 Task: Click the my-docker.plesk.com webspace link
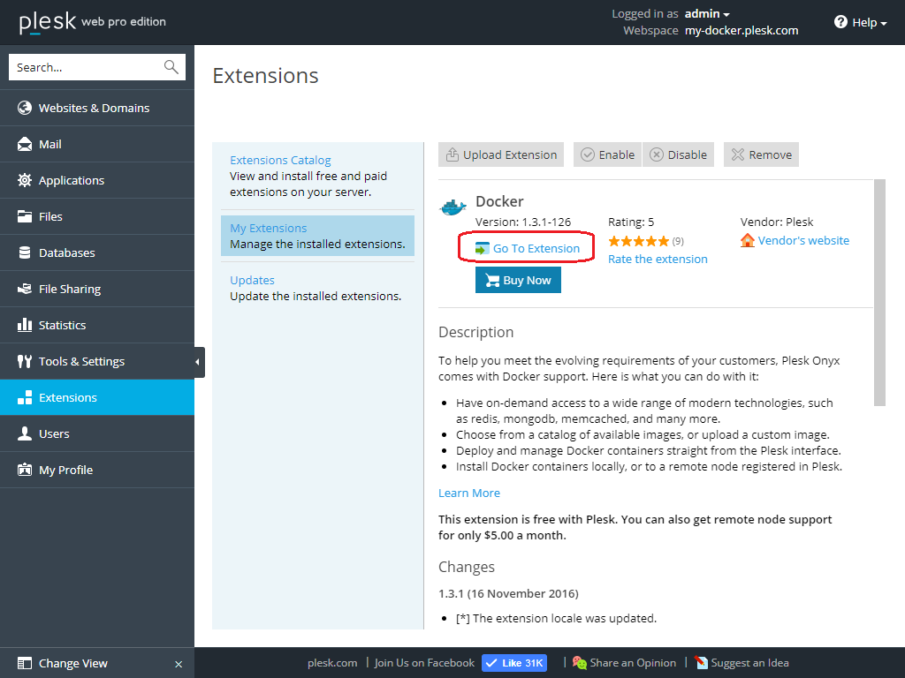[x=741, y=31]
